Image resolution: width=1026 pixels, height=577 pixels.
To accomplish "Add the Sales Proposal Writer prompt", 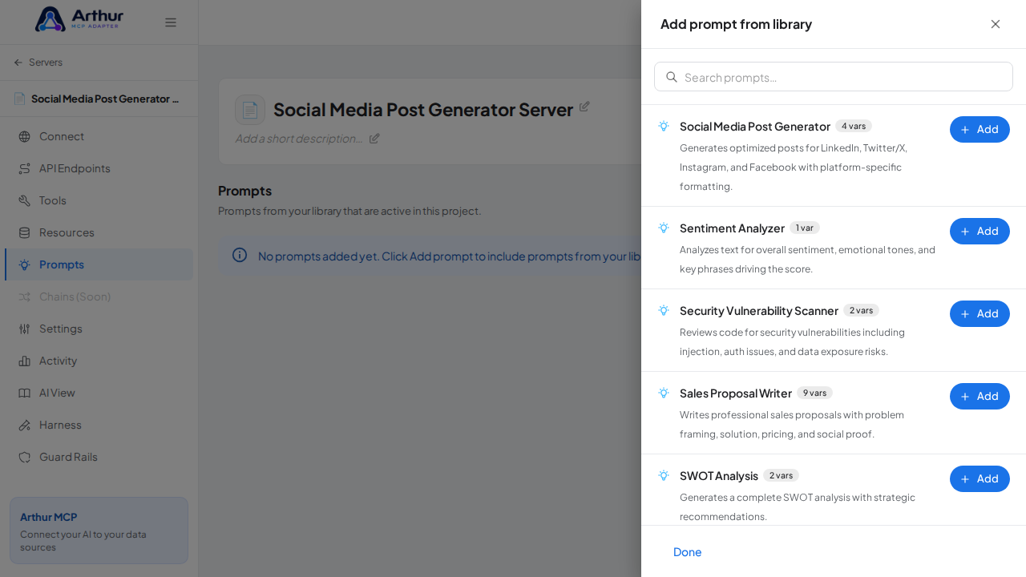I will pyautogui.click(x=980, y=396).
